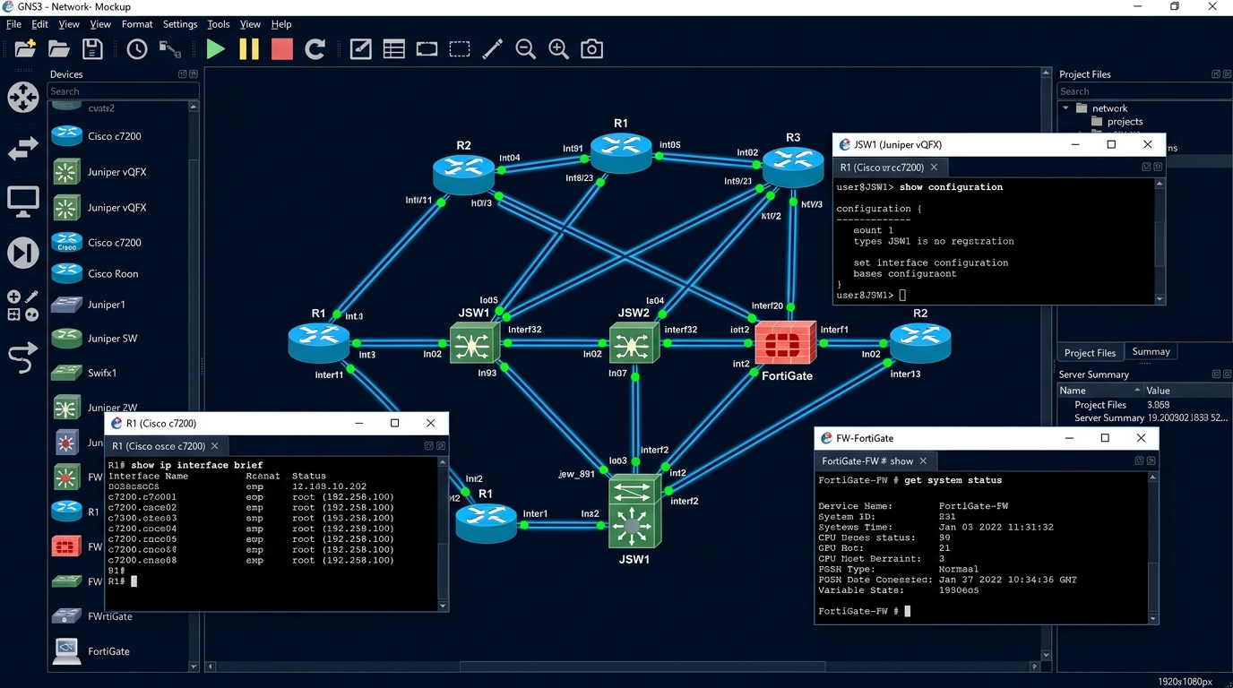Zoom in using the magnifier plus icon
This screenshot has height=688, width=1233.
click(558, 48)
